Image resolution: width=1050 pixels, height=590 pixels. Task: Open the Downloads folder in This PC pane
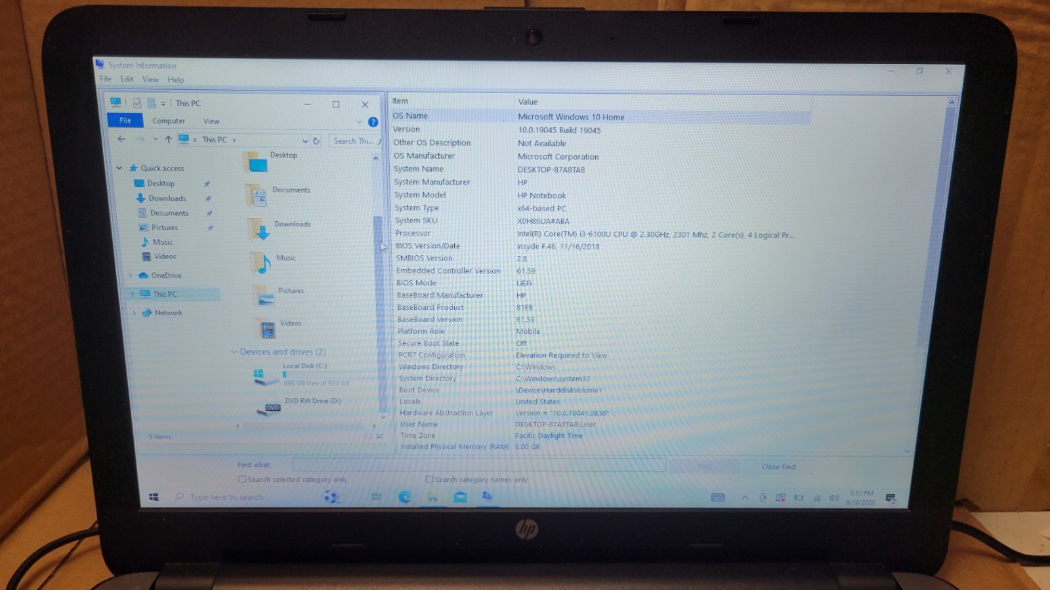259,229
